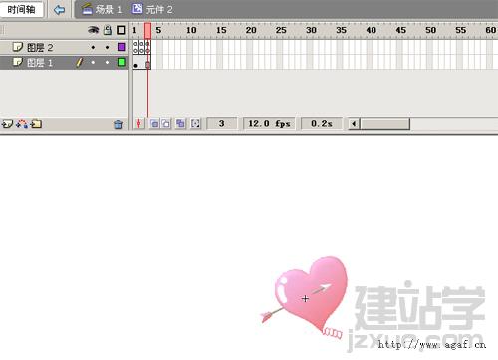
Task: Select the 元件 2 symbol breadcrumb
Action: [152, 9]
